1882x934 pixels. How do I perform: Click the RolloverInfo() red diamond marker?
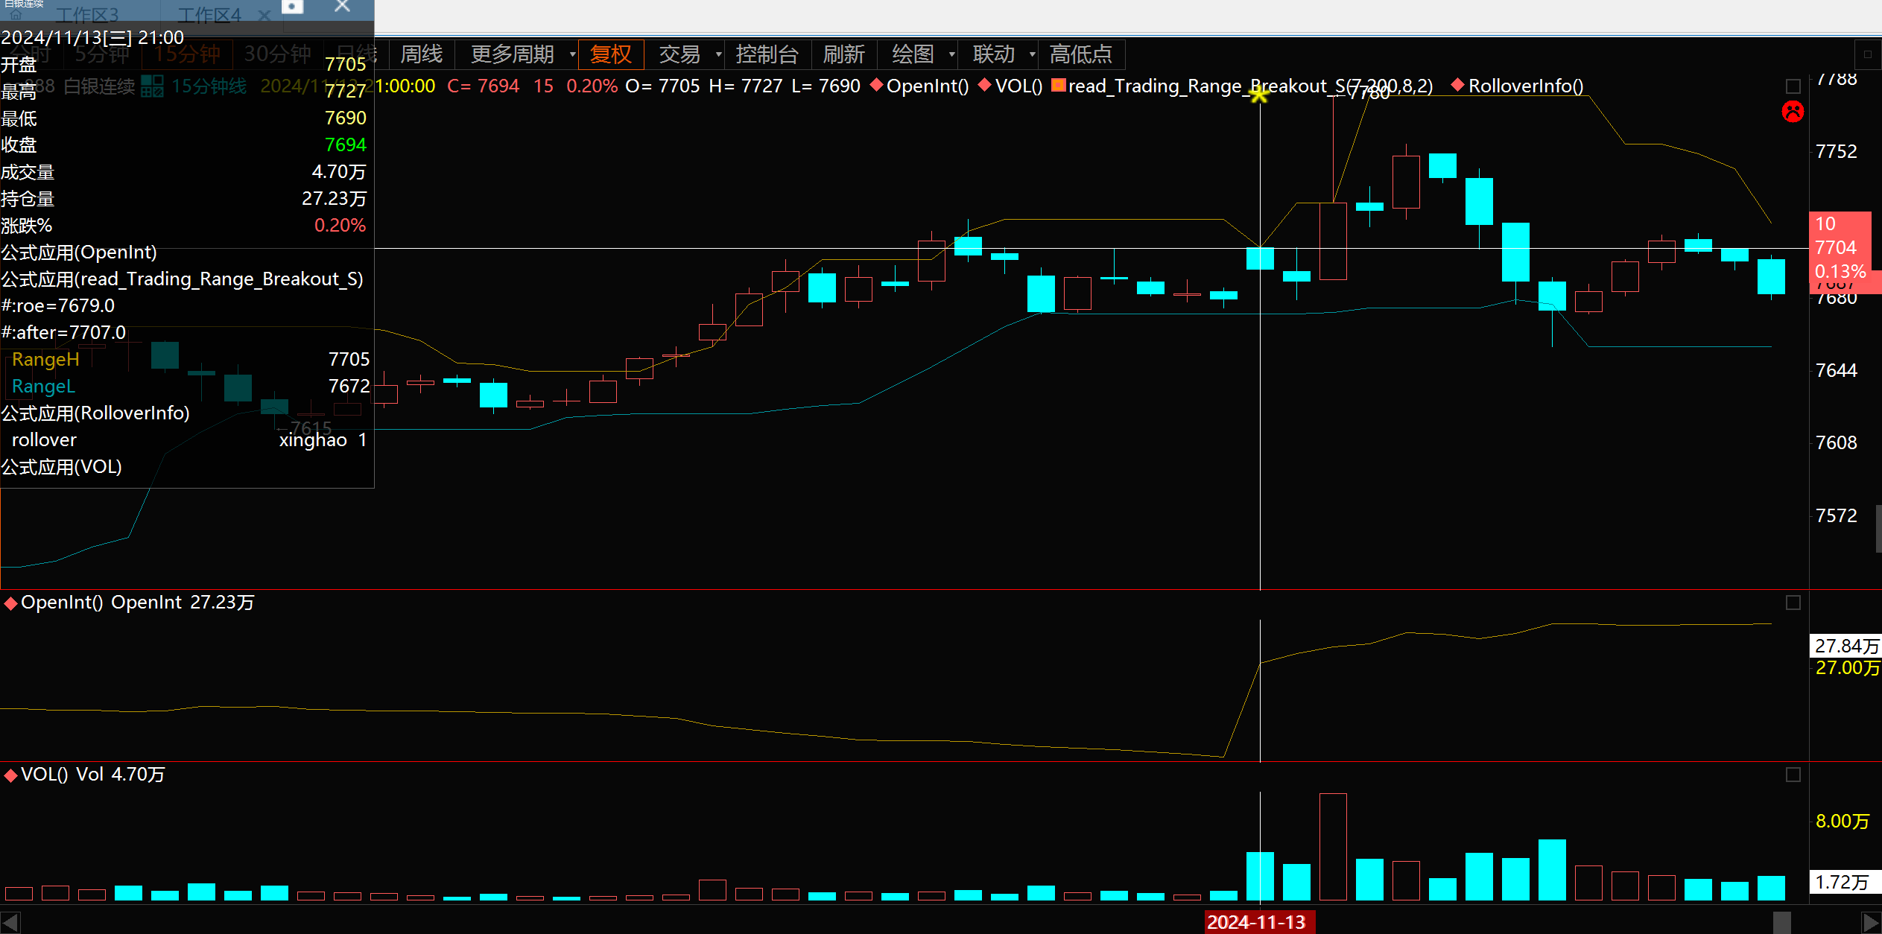tap(1458, 86)
